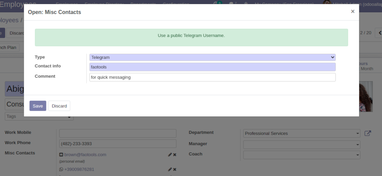Remove the +39009876281 contact entry

[x=175, y=169]
